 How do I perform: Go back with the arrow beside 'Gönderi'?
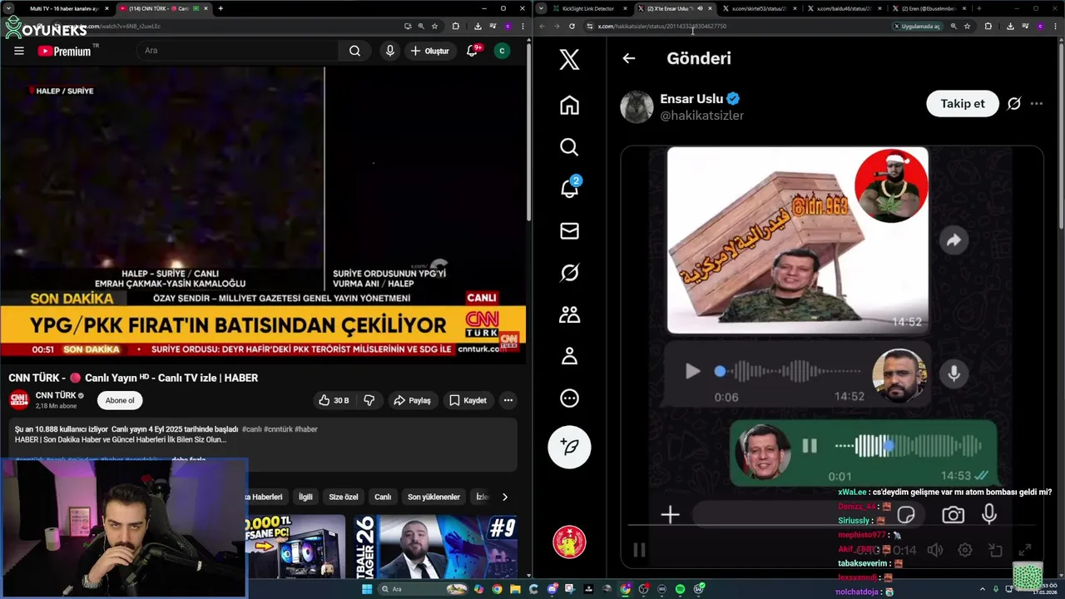tap(629, 58)
